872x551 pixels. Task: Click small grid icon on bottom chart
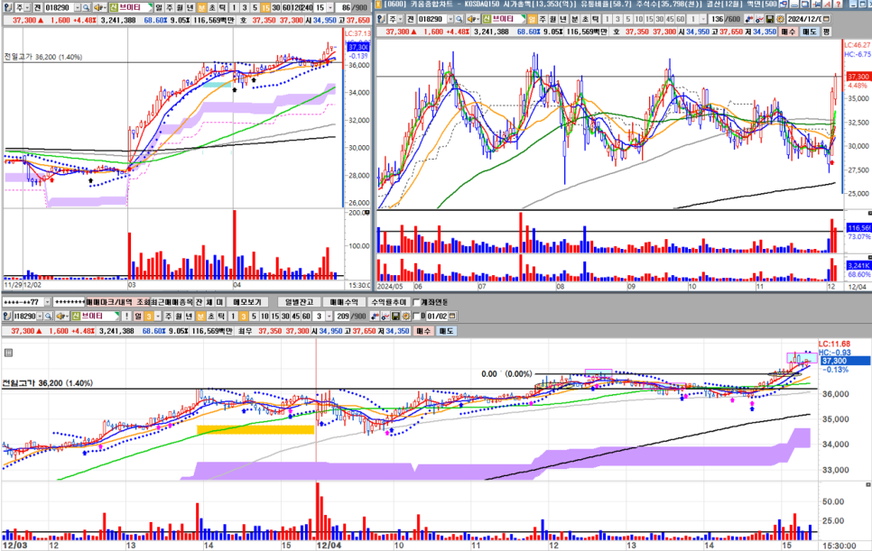[8, 352]
